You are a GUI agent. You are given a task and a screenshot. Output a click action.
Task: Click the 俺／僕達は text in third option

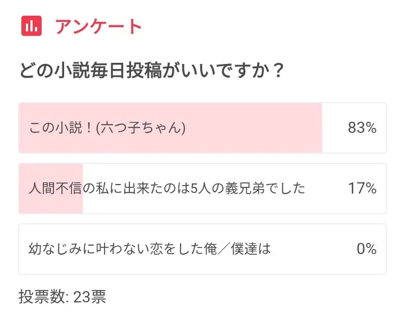pyautogui.click(x=240, y=248)
